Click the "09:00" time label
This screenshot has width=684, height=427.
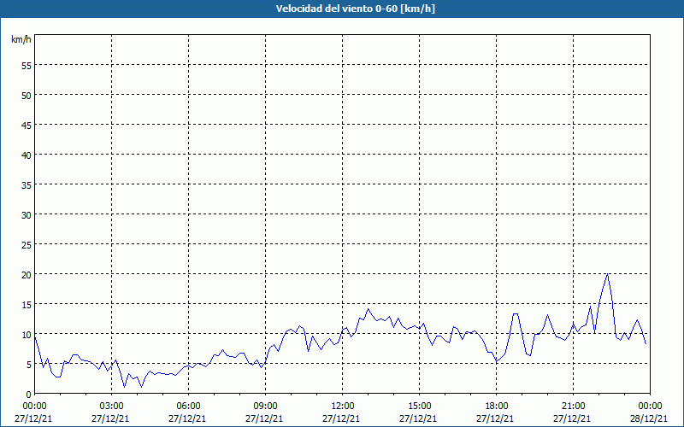pyautogui.click(x=265, y=407)
